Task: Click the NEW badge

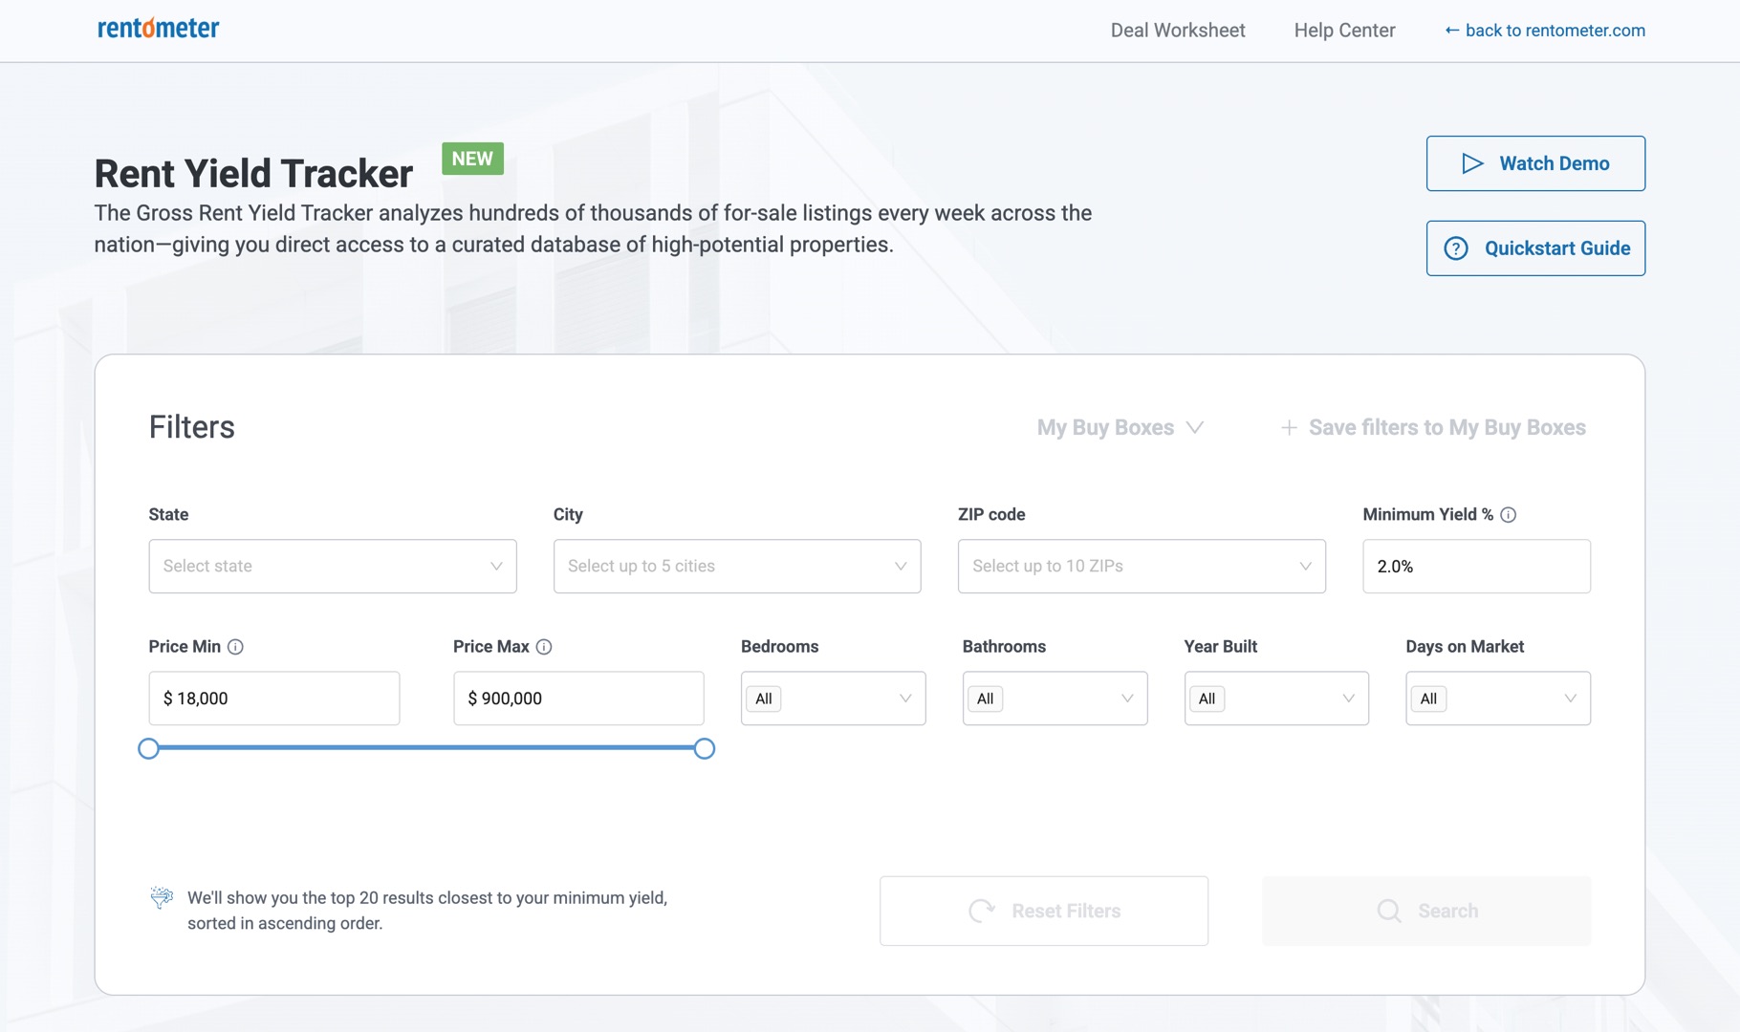Action: [472, 159]
